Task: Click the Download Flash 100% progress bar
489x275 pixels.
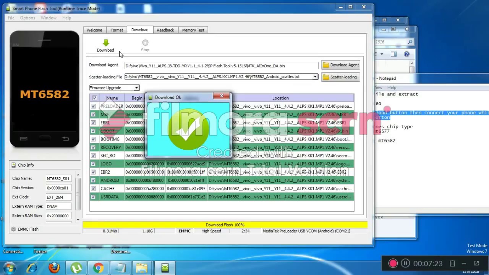Action: pyautogui.click(x=225, y=225)
